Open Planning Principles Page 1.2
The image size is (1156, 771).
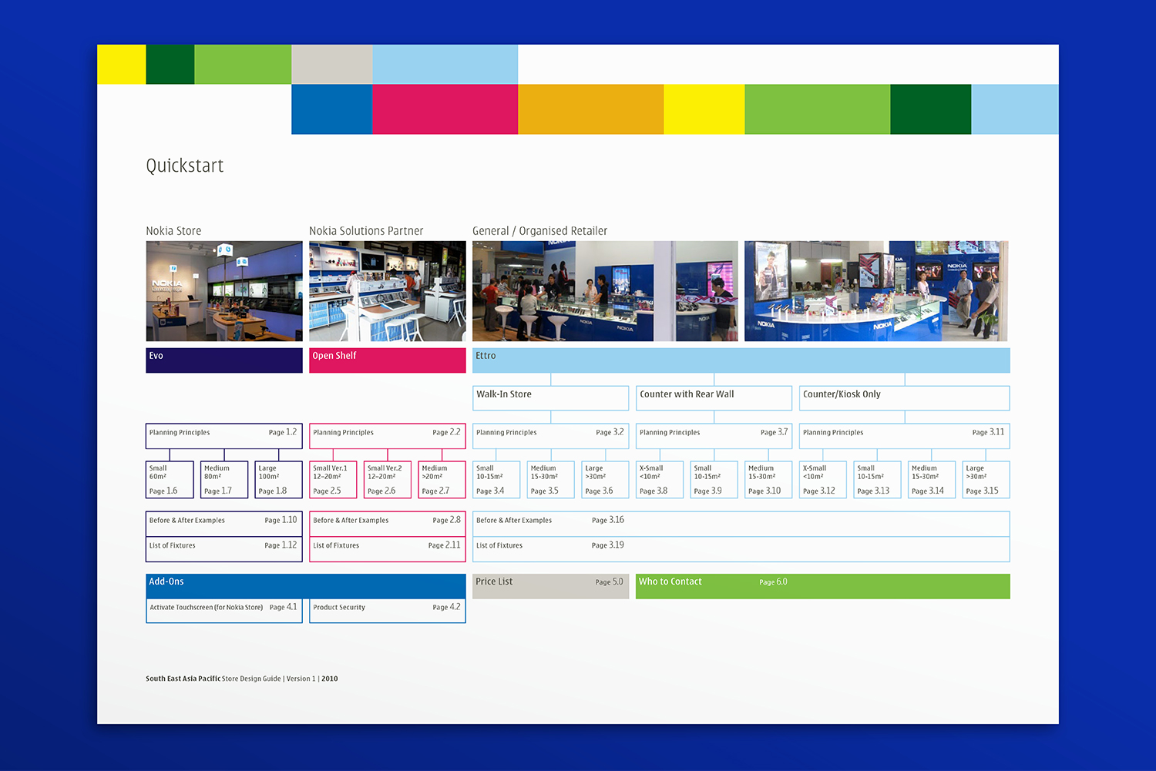tap(224, 436)
